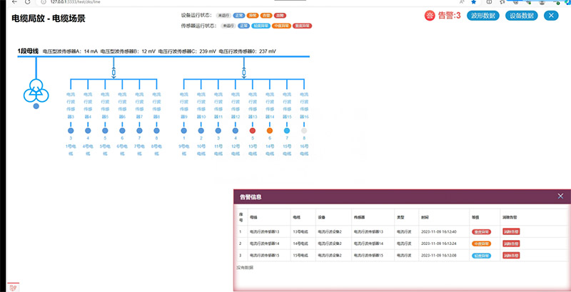The height and width of the screenshot is (292, 571).
Task: Click 重度异常 level badge in alarm row 1
Action: click(481, 231)
